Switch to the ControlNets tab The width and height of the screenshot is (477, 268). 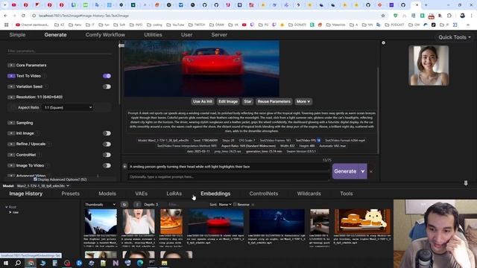(x=264, y=194)
